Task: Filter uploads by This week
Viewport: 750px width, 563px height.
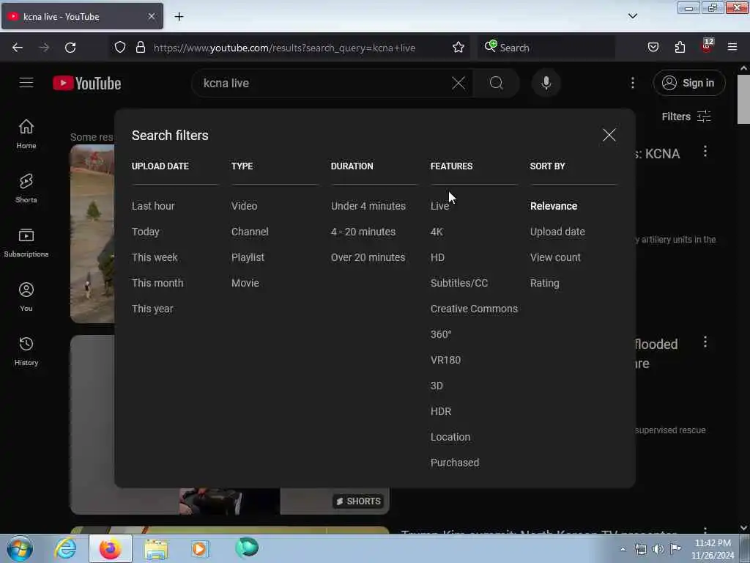Action: tap(155, 257)
